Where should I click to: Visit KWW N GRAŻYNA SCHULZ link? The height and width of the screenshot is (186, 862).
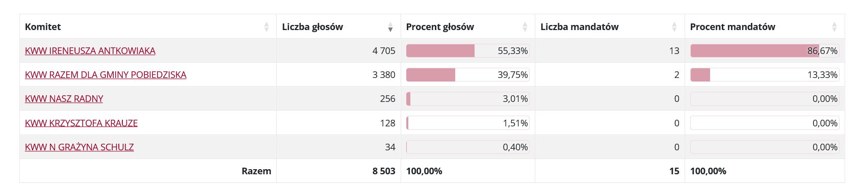(79, 147)
